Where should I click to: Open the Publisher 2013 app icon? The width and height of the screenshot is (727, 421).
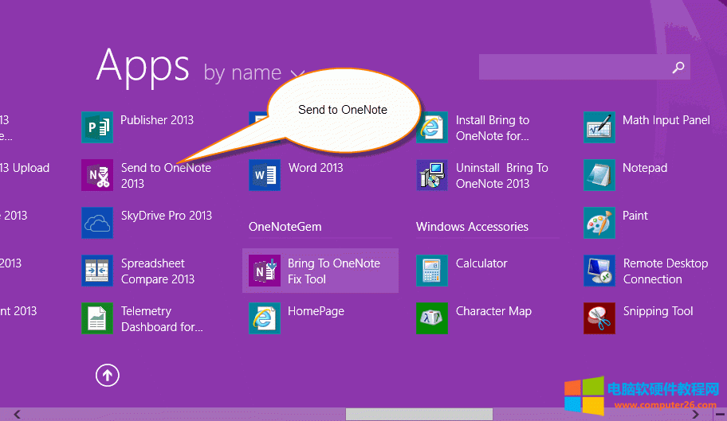pyautogui.click(x=97, y=127)
